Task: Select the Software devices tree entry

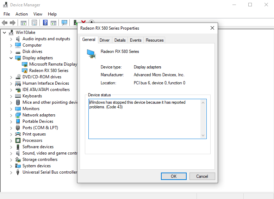Action: click(38, 147)
